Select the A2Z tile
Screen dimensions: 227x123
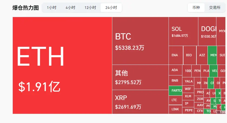(202, 55)
